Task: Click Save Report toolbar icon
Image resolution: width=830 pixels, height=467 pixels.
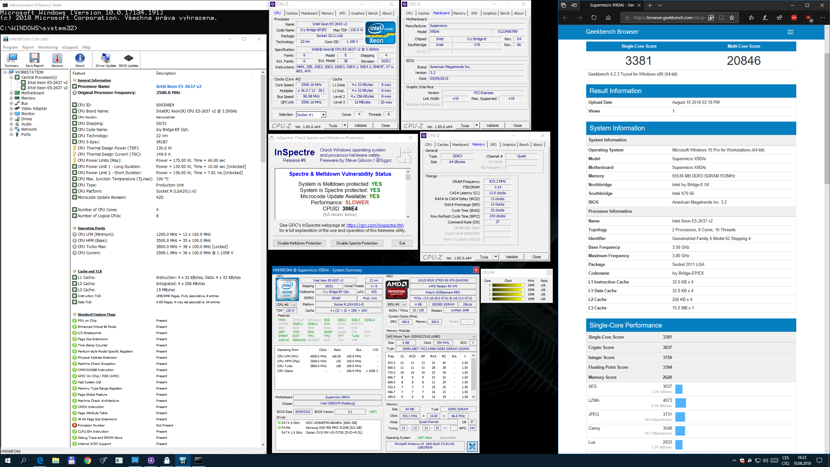Action: [34, 60]
